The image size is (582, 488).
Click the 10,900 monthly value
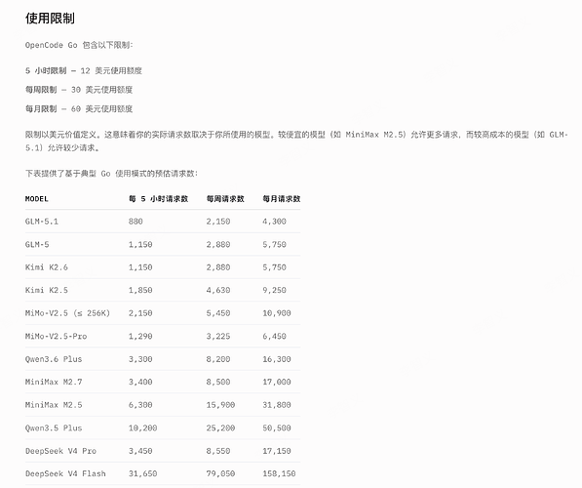(x=277, y=313)
